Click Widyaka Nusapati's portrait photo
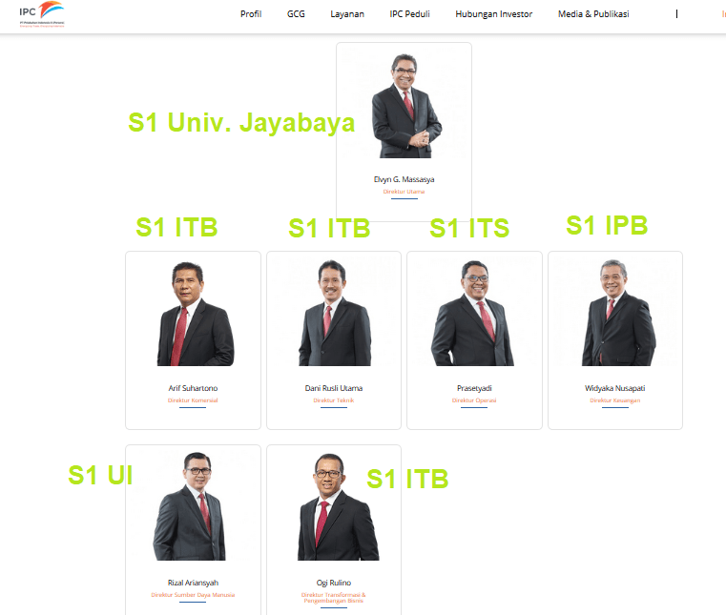 pyautogui.click(x=618, y=313)
